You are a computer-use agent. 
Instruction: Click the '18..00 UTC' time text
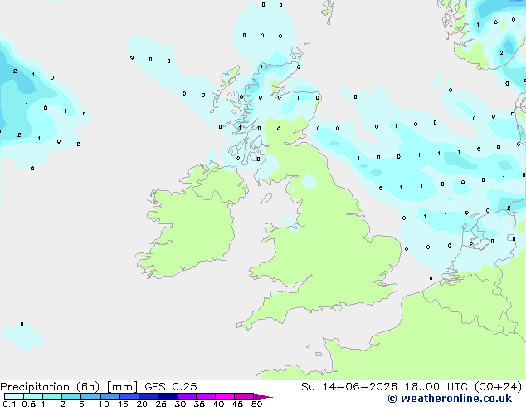pyautogui.click(x=436, y=387)
